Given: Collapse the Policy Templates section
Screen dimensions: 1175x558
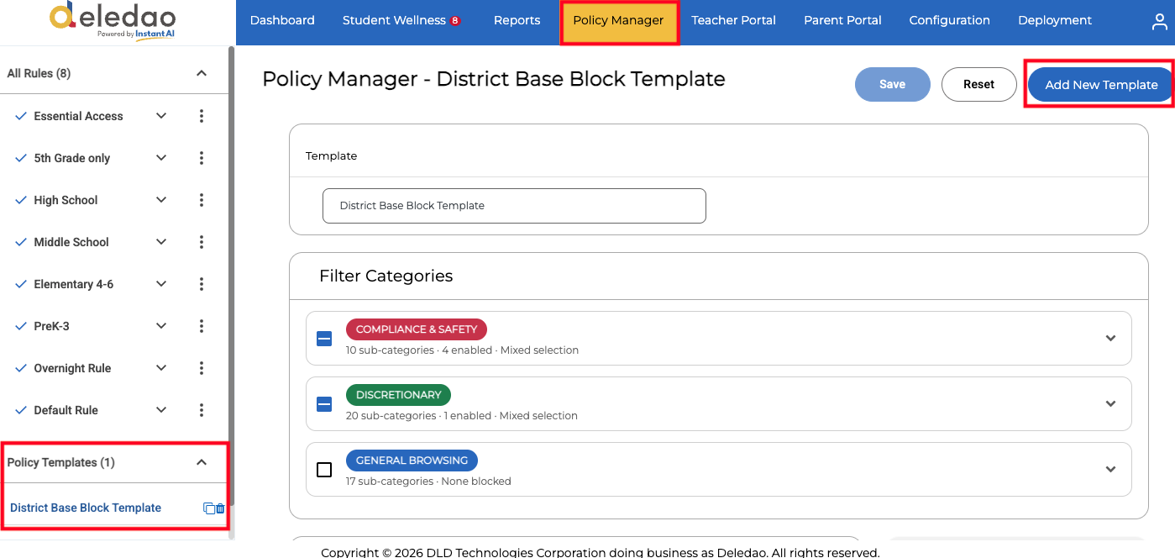Looking at the screenshot, I should click(202, 462).
